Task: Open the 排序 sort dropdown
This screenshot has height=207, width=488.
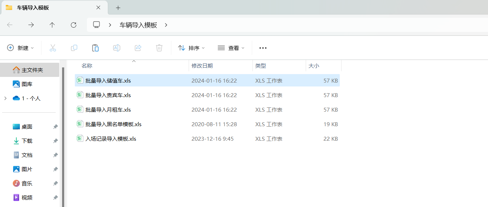Action: coord(192,48)
